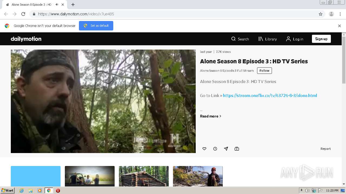Click the Dailymotion logo
This screenshot has width=346, height=194.
point(26,39)
